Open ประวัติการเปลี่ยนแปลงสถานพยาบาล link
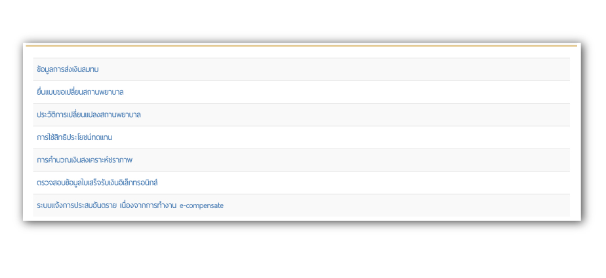The height and width of the screenshot is (278, 606). coord(89,114)
